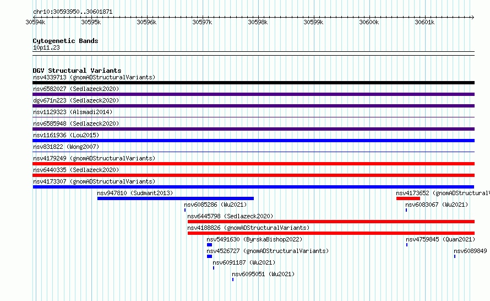
Task: Open the nsv4188826 (gnomADStructuralVariants) label
Action: tap(248, 228)
